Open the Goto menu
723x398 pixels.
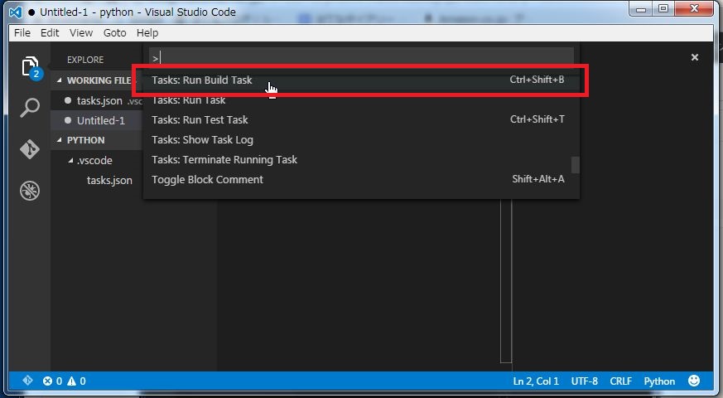click(x=115, y=33)
